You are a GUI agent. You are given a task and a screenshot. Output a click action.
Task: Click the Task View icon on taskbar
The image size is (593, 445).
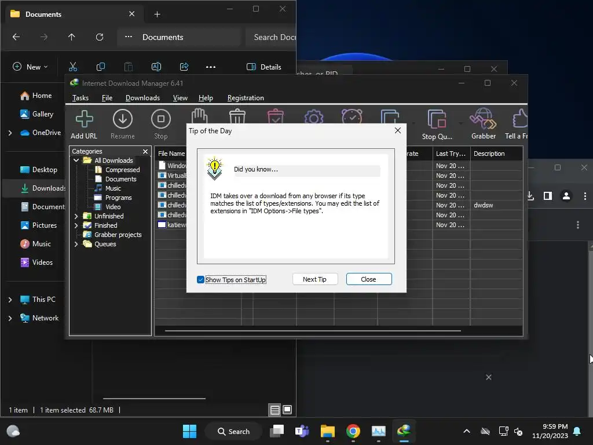click(x=277, y=432)
